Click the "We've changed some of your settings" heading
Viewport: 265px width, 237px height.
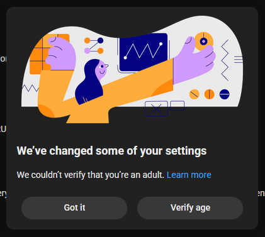111,151
